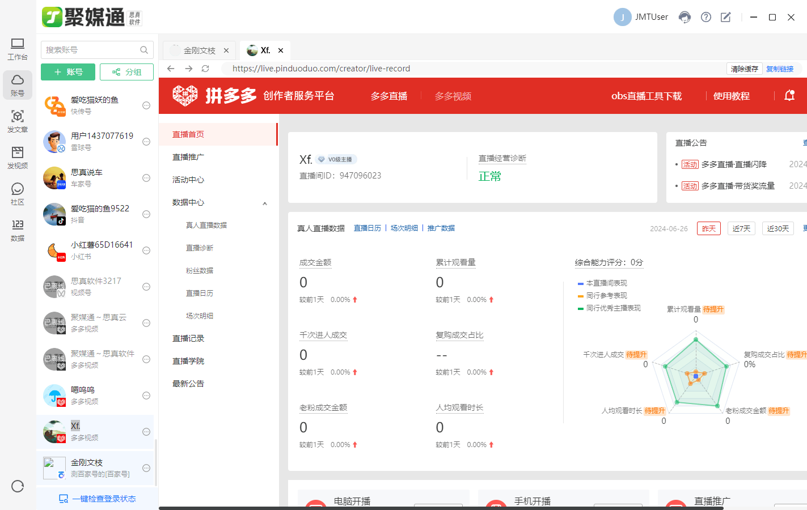
Task: Collapse the 数据中心 menu section
Action: tap(264, 202)
